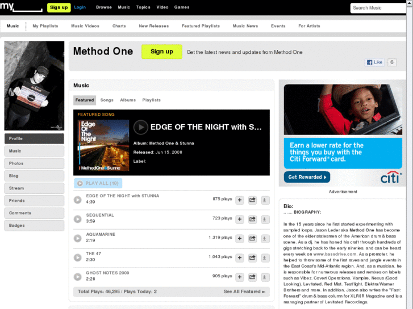The width and height of the screenshot is (413, 309).
Task: Open Featured Playlists
Action: point(201,26)
